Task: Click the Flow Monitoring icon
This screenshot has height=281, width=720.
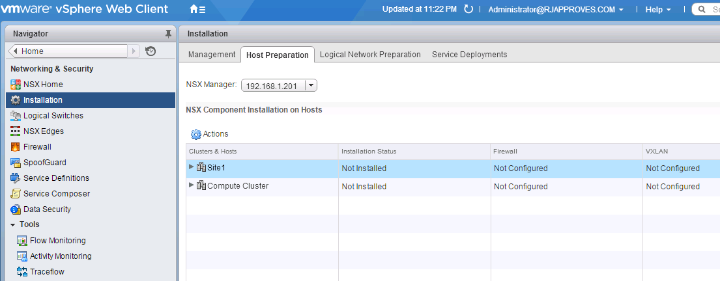Action: [x=22, y=240]
